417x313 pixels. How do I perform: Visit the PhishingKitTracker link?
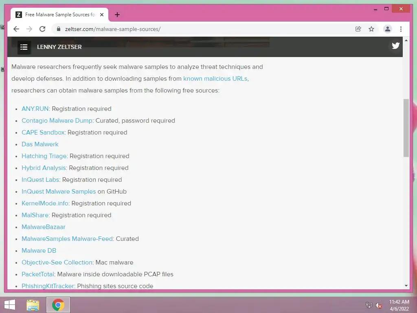click(48, 286)
